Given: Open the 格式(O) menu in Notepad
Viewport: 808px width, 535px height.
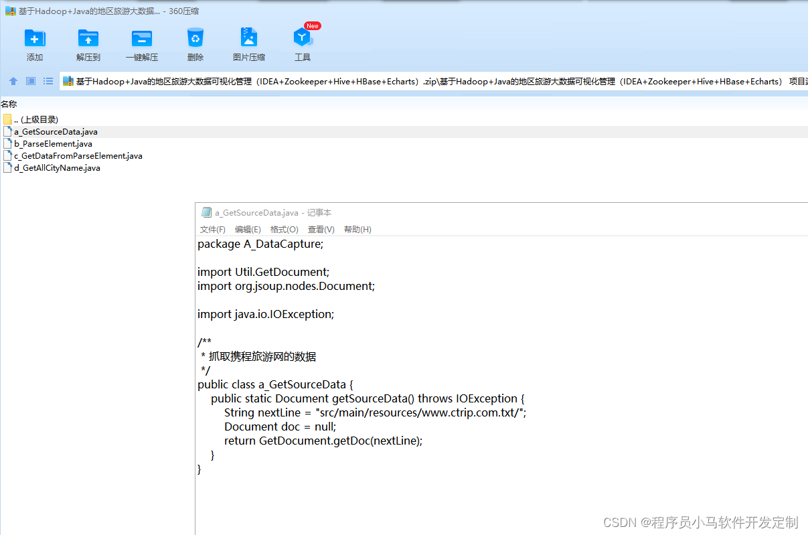Looking at the screenshot, I should [x=284, y=229].
